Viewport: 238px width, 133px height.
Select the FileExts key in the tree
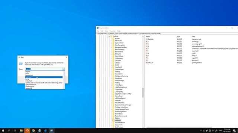[x=117, y=83]
